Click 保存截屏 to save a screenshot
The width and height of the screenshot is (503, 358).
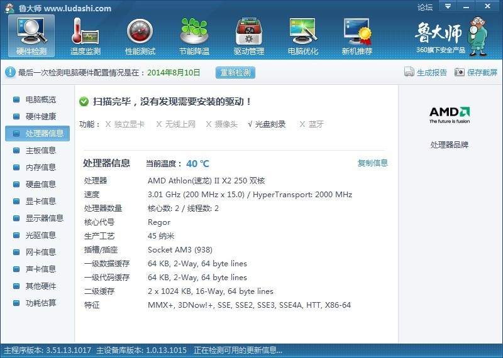tap(482, 72)
